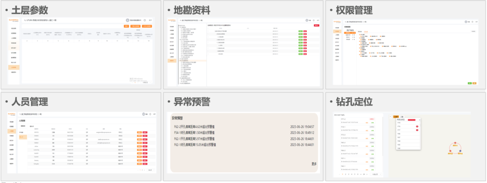The width and height of the screenshot is (487, 183).
Task: Click the power icon in 土层参数 header
Action: (x=145, y=20)
